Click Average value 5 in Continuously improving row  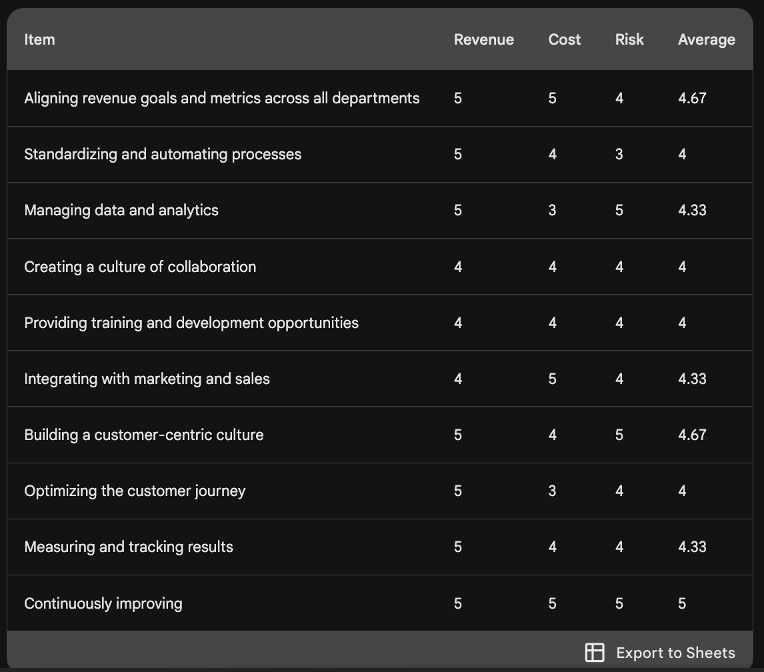pos(682,603)
